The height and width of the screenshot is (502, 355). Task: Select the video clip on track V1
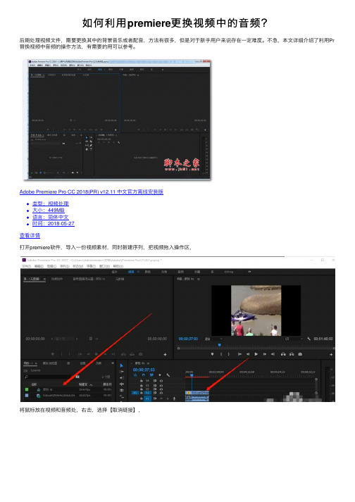pyautogui.click(x=197, y=393)
